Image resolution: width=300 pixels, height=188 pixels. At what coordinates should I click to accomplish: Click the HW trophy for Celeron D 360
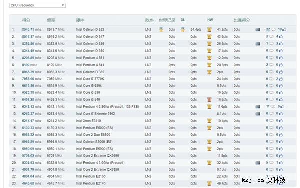pyautogui.click(x=209, y=51)
